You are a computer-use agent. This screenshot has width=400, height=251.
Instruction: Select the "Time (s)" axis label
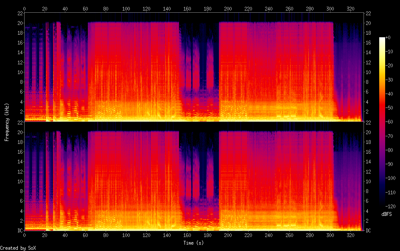click(194, 243)
